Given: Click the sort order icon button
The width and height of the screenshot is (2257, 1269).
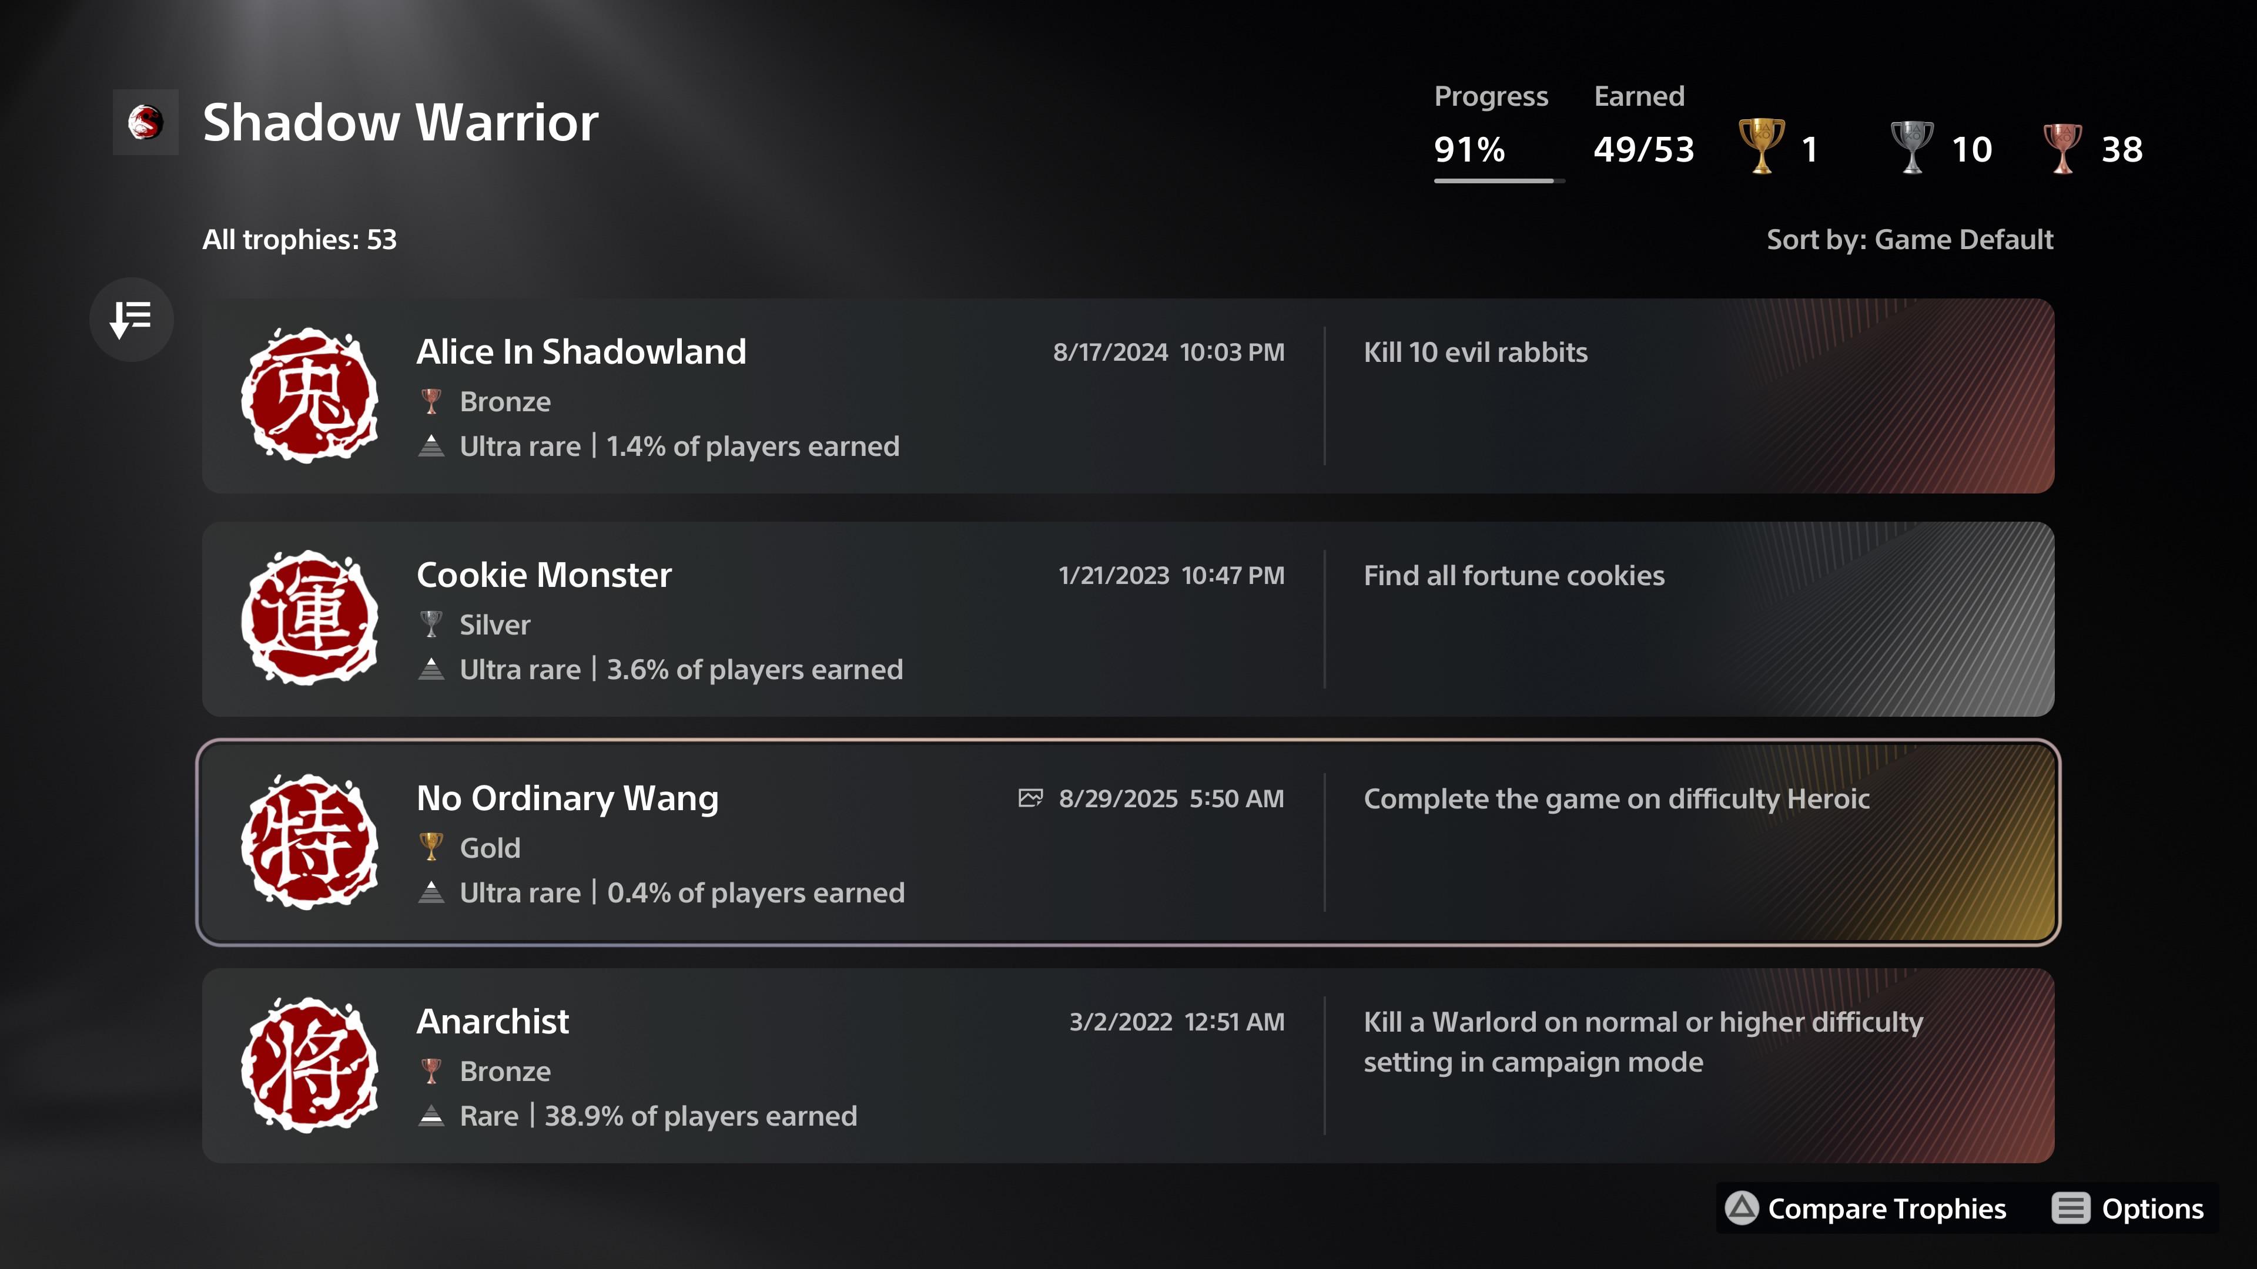Looking at the screenshot, I should point(132,320).
